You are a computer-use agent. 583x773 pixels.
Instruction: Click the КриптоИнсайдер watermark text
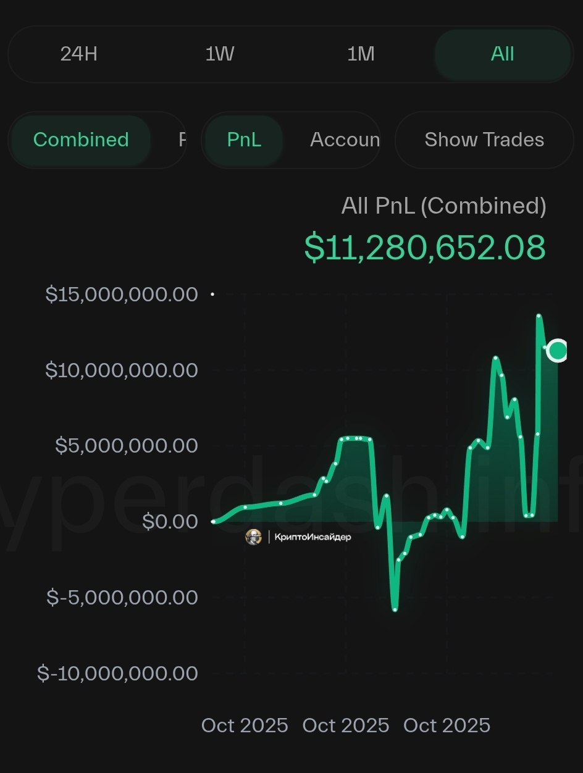[312, 537]
